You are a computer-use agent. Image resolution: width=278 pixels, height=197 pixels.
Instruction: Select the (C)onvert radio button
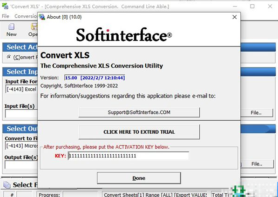[9, 57]
